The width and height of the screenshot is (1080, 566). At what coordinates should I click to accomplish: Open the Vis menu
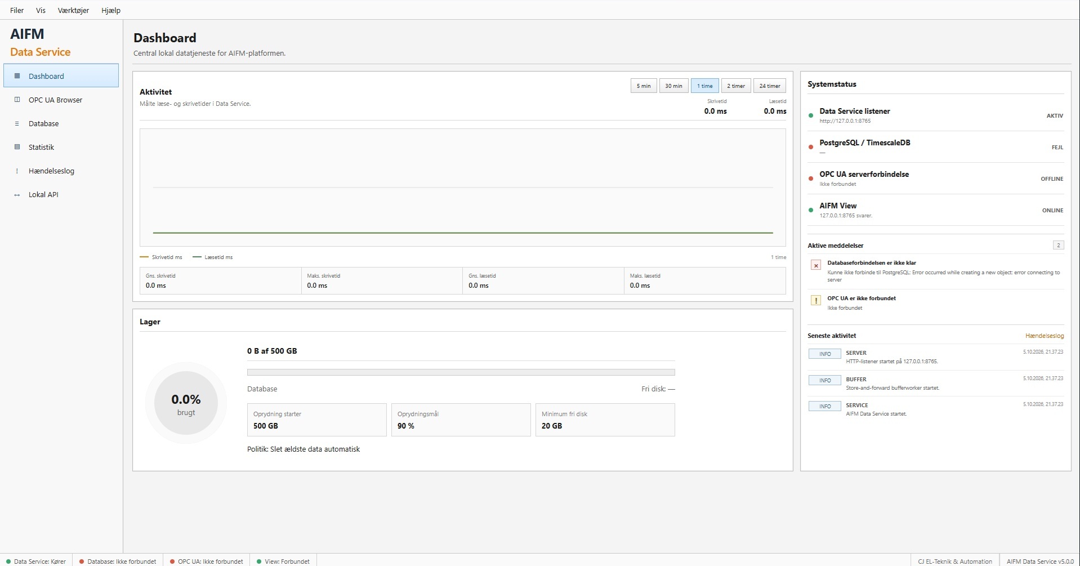[41, 10]
